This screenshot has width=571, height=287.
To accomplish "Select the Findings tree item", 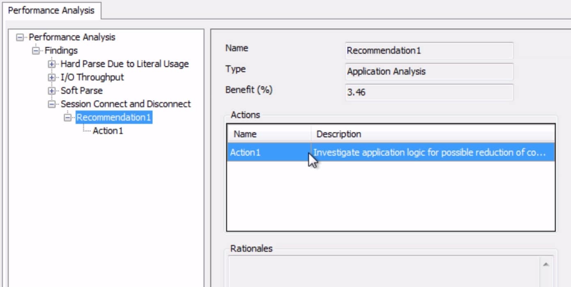I will pyautogui.click(x=64, y=50).
